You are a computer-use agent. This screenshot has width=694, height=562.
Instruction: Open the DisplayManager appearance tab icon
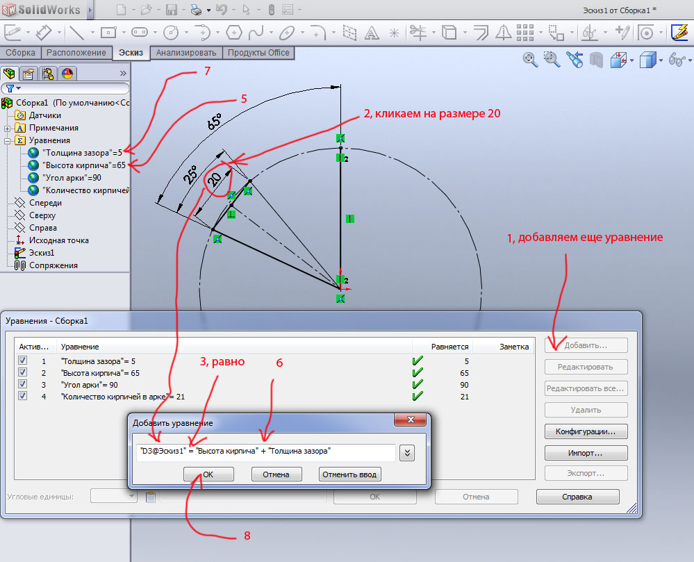(x=67, y=74)
